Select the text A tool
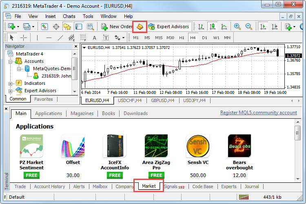This screenshot has height=204, width=306. (95, 38)
